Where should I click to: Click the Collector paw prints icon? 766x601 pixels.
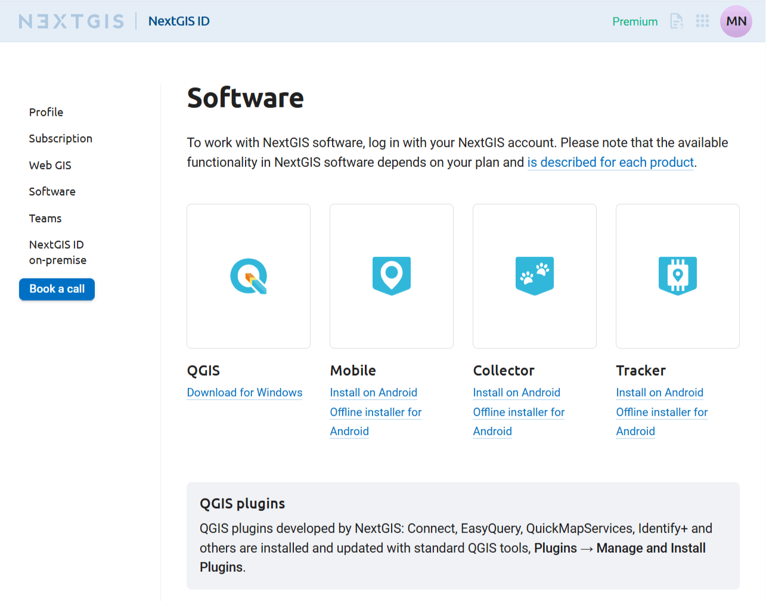535,275
